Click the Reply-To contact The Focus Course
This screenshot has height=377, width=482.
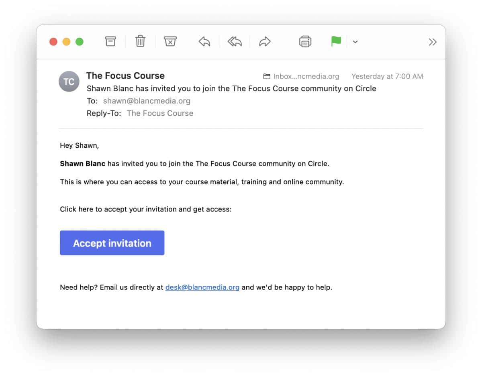pyautogui.click(x=160, y=113)
